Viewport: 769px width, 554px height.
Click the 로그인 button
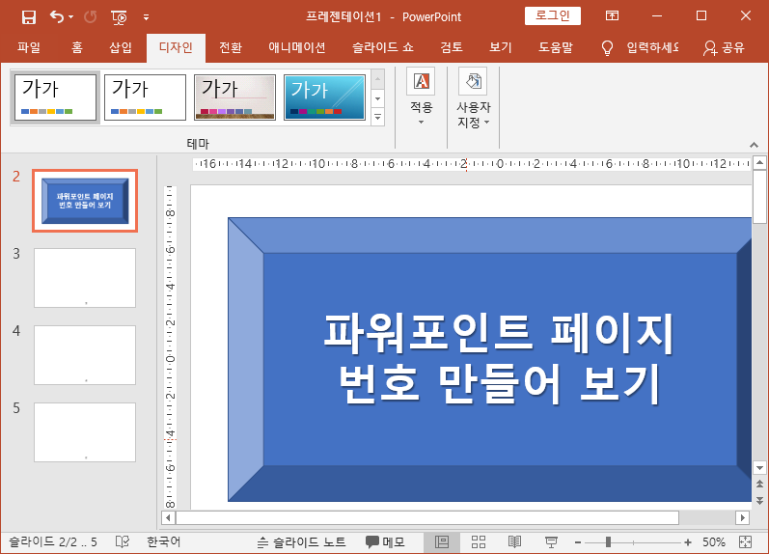[x=553, y=15]
